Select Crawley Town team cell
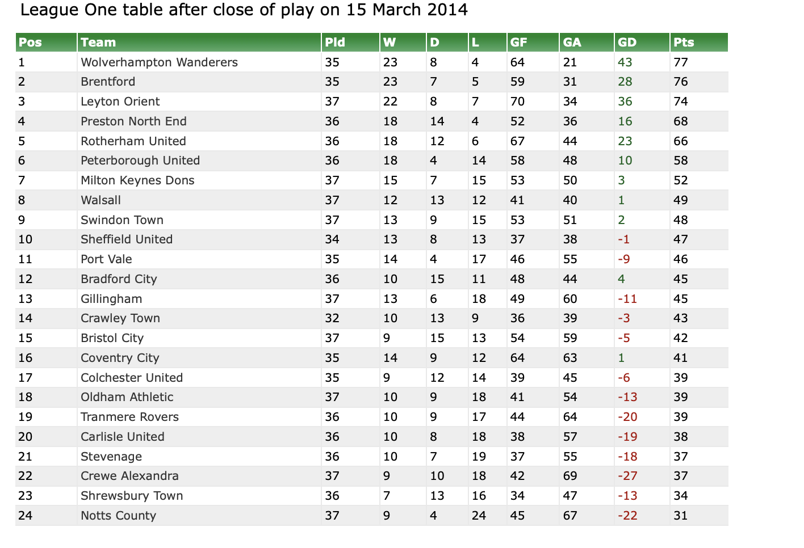Image resolution: width=804 pixels, height=548 pixels. pos(120,318)
